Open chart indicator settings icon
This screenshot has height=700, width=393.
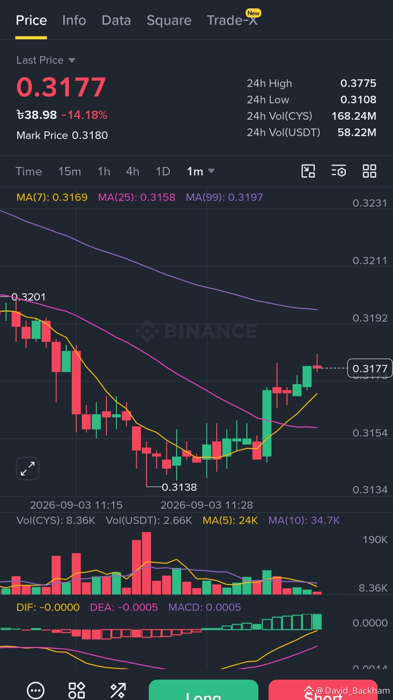[338, 171]
